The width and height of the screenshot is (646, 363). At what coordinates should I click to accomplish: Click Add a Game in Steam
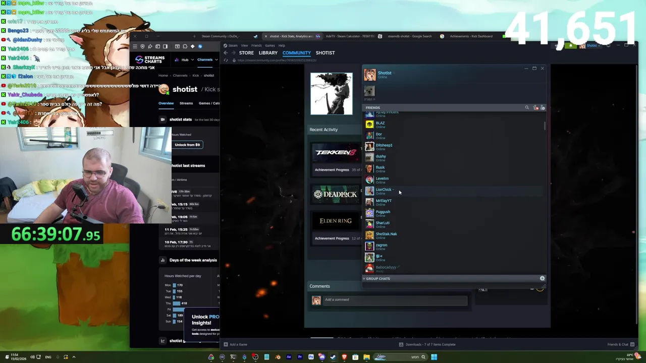coord(236,344)
